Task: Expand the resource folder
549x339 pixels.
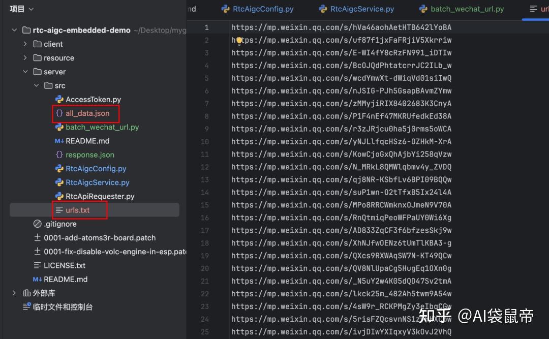Action: tap(25, 58)
